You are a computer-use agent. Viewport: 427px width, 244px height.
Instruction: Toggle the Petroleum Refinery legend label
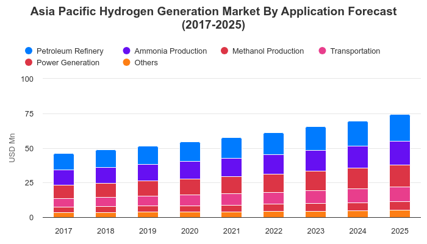pyautogui.click(x=70, y=51)
